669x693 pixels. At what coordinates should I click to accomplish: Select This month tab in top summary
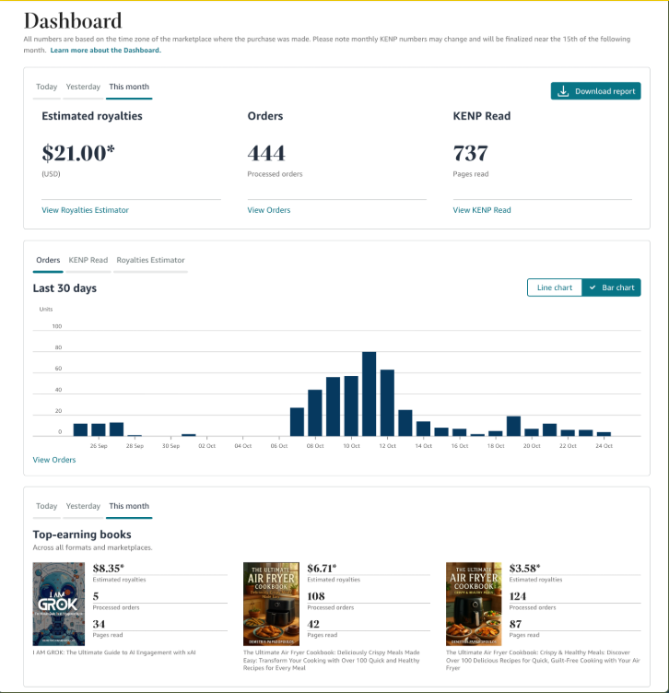[129, 87]
